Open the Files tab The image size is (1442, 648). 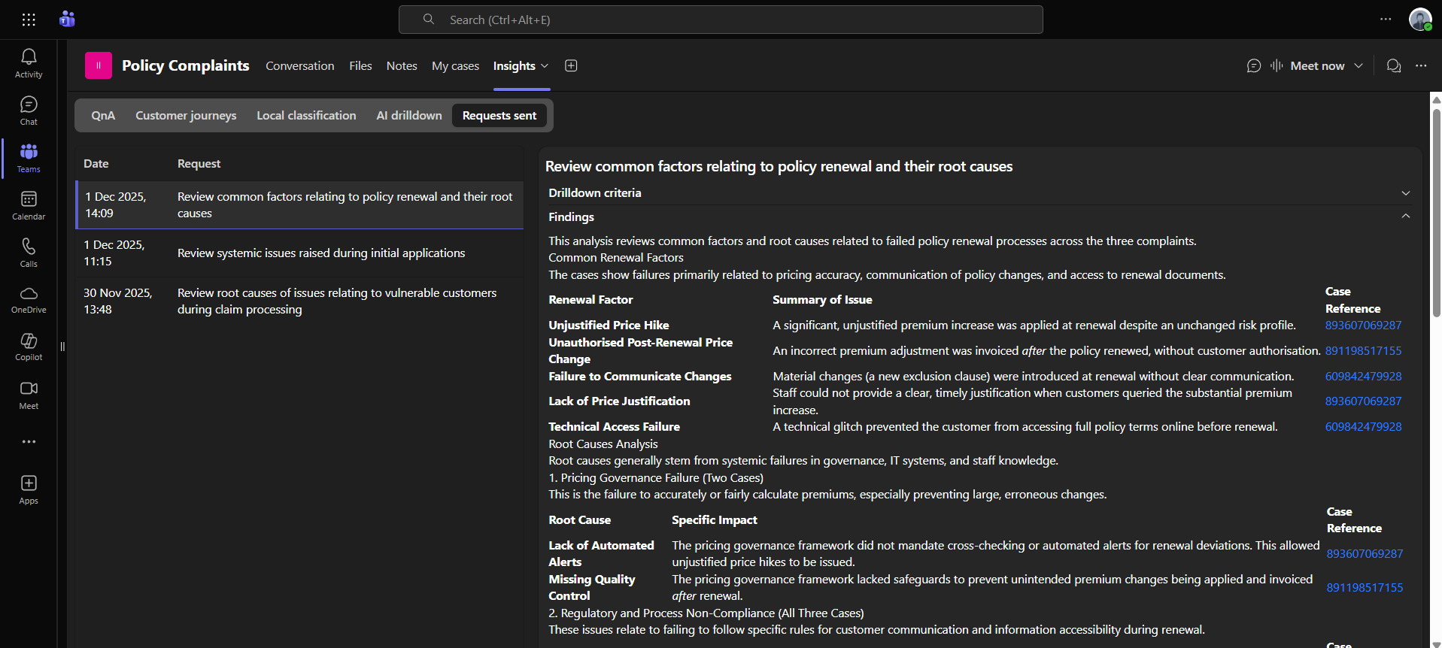[360, 66]
